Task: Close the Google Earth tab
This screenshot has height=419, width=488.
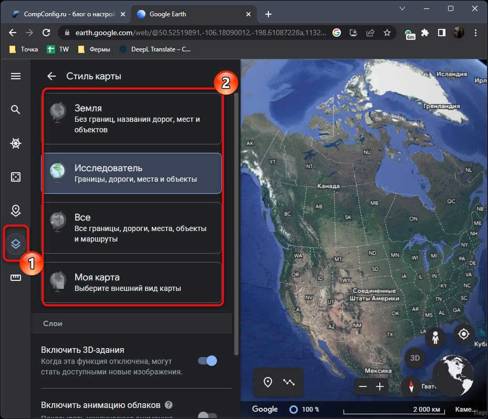Action: click(248, 14)
